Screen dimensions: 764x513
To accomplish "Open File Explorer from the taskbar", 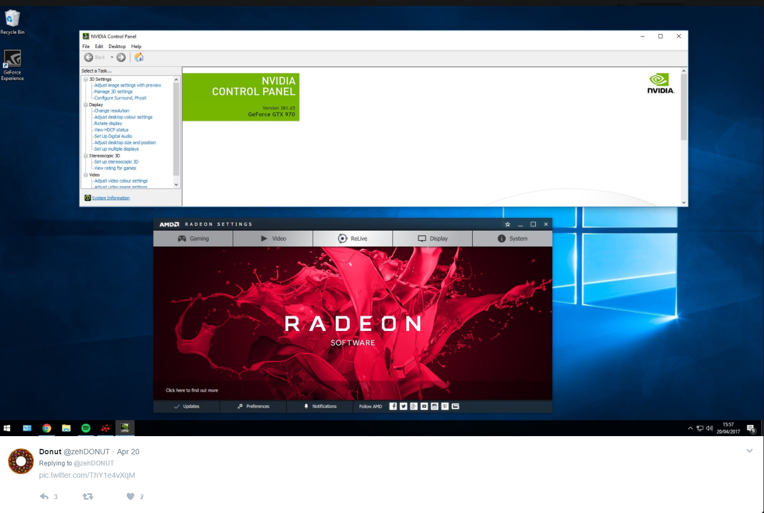I will 66,428.
